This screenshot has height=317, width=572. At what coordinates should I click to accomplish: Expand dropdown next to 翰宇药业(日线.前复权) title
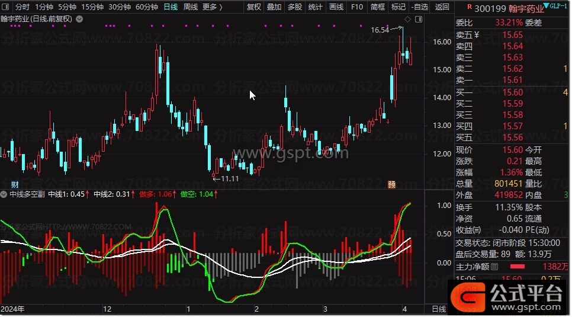coord(79,19)
